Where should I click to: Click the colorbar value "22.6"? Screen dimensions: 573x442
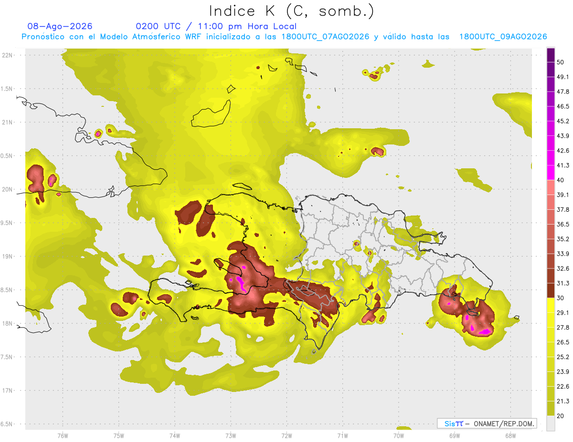click(x=563, y=386)
